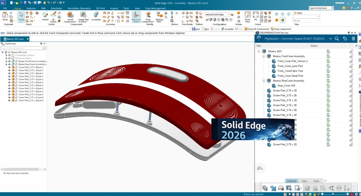The height and width of the screenshot is (196, 361).
Task: Click Show All Components button
Action: pyautogui.click(x=257, y=29)
